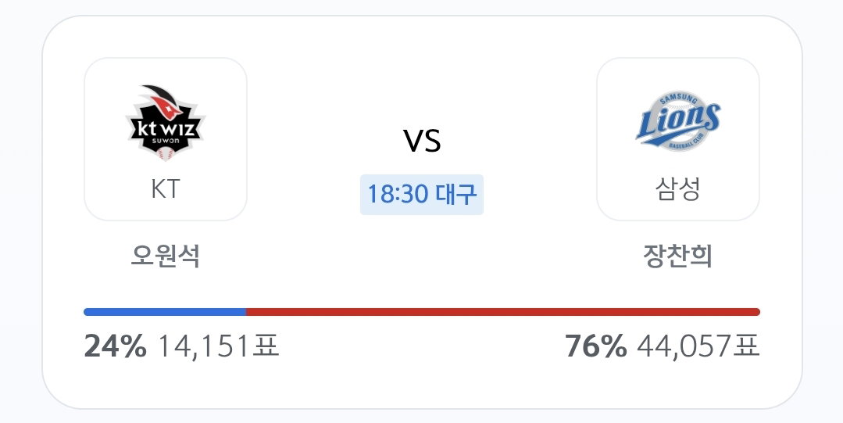
Task: Click the KT Wiz team logo
Action: 166,123
